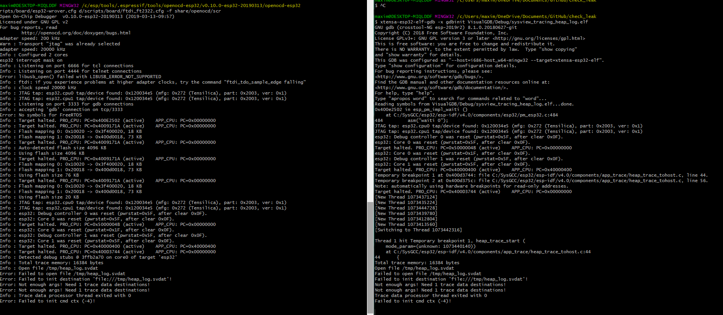Select 'Copyright (C) 2018 Free Software Foundation' line

coord(441,33)
